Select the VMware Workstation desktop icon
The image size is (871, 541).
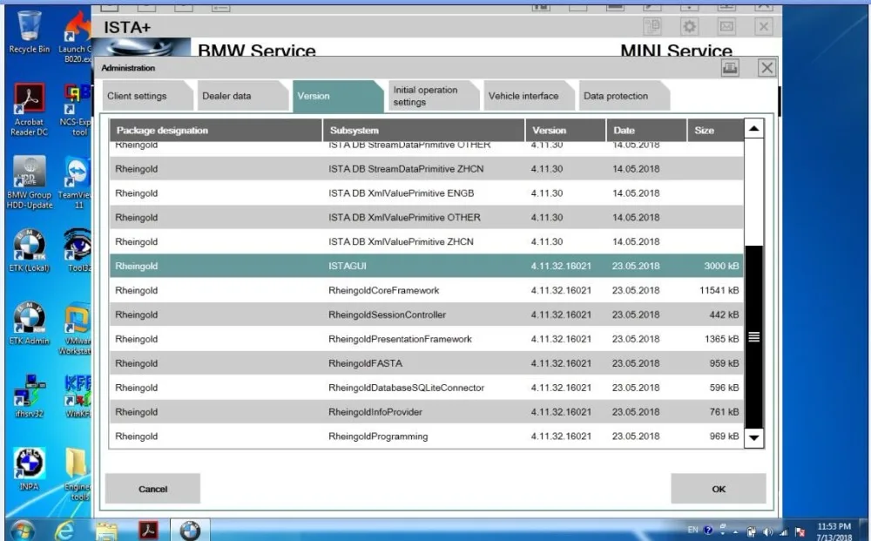(76, 328)
